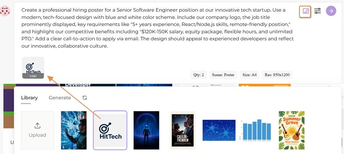Click the attached HitTech Logo thumbnail
344x154 pixels.
(33, 68)
